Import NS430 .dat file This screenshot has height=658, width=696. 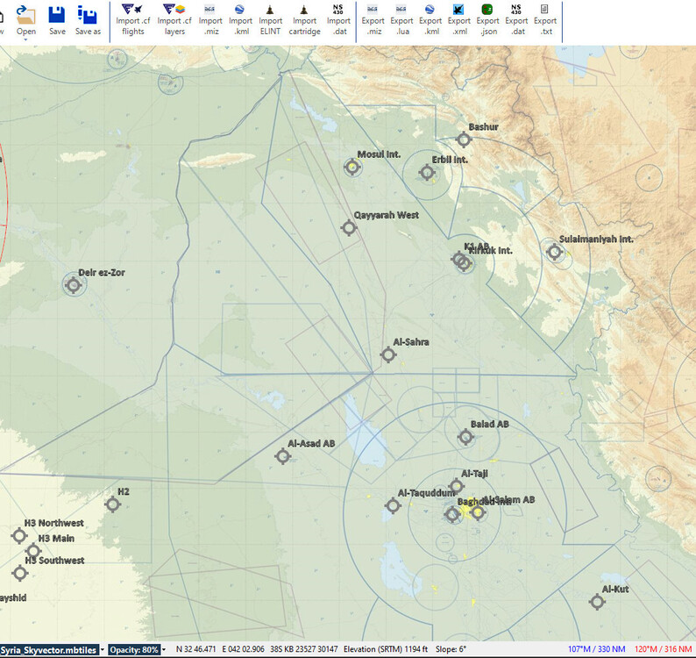point(338,20)
